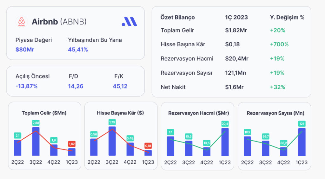Click the 1Ç 2023 column header
This screenshot has height=179, width=325.
pos(236,17)
